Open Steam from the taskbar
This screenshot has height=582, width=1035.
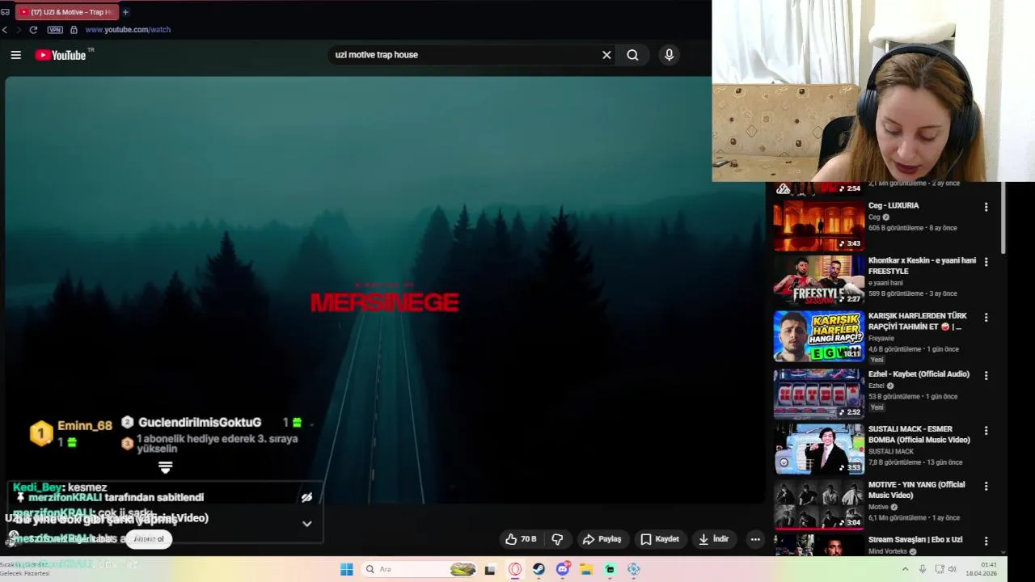539,569
